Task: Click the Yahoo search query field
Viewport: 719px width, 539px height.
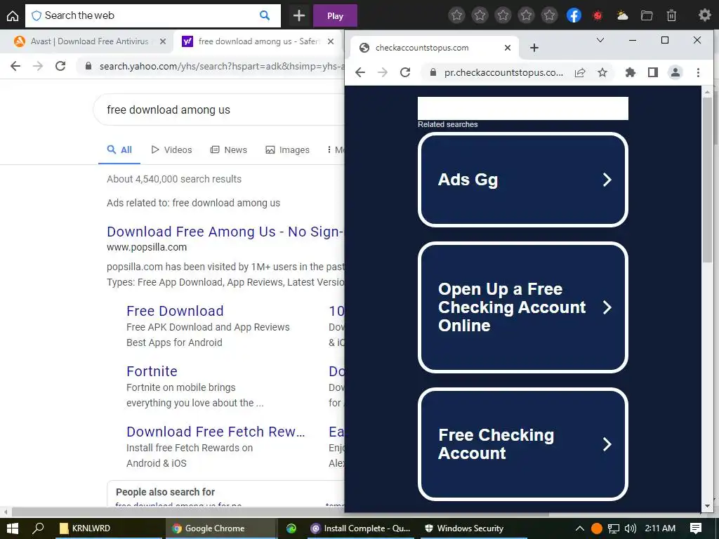Action: [x=219, y=109]
